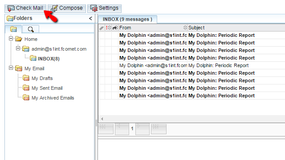The height and width of the screenshot is (160, 285).
Task: Sort by priority exclamation column header
Action: pos(109,28)
